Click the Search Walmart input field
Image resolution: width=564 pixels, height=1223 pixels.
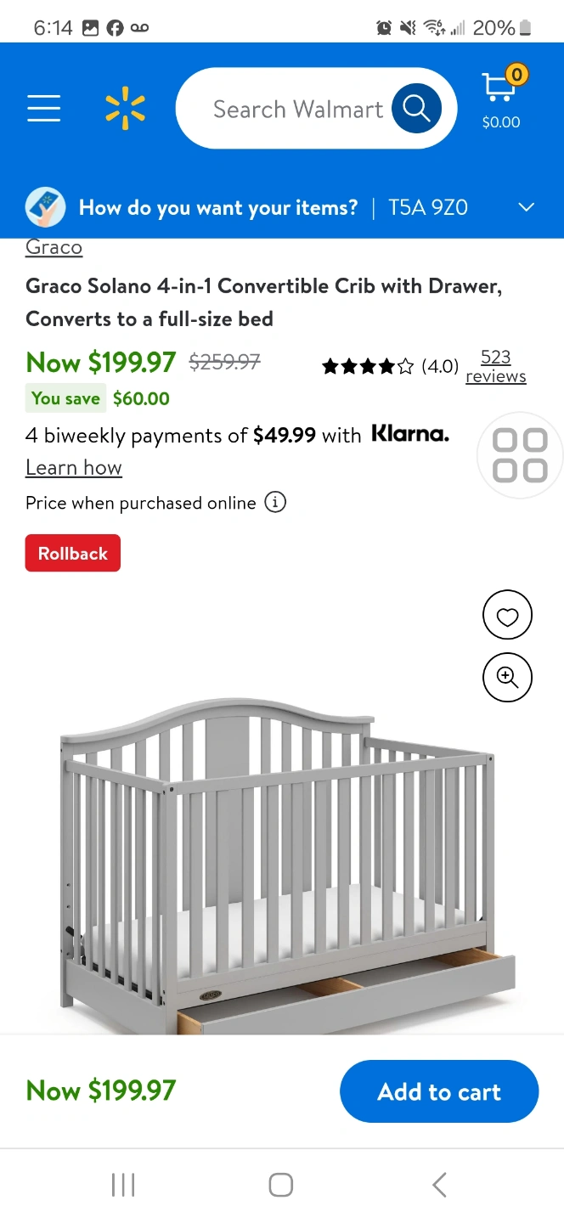297,108
